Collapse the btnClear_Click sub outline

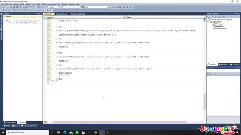(x=52, y=69)
